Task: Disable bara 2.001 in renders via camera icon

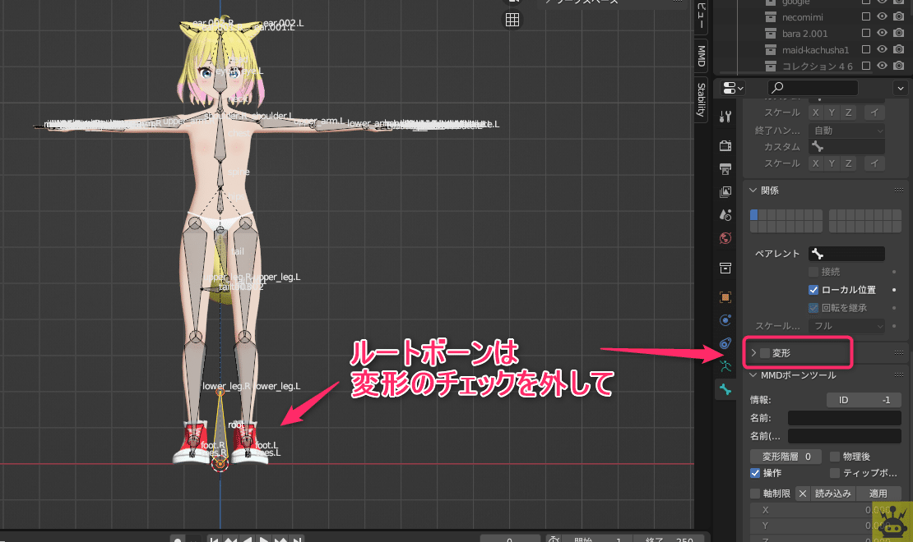Action: coord(899,33)
